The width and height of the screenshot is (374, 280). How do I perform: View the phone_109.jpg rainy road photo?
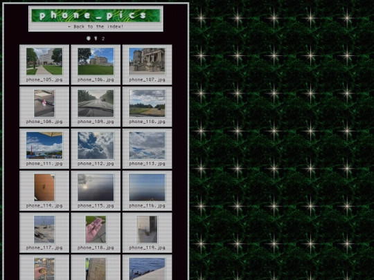(96, 103)
